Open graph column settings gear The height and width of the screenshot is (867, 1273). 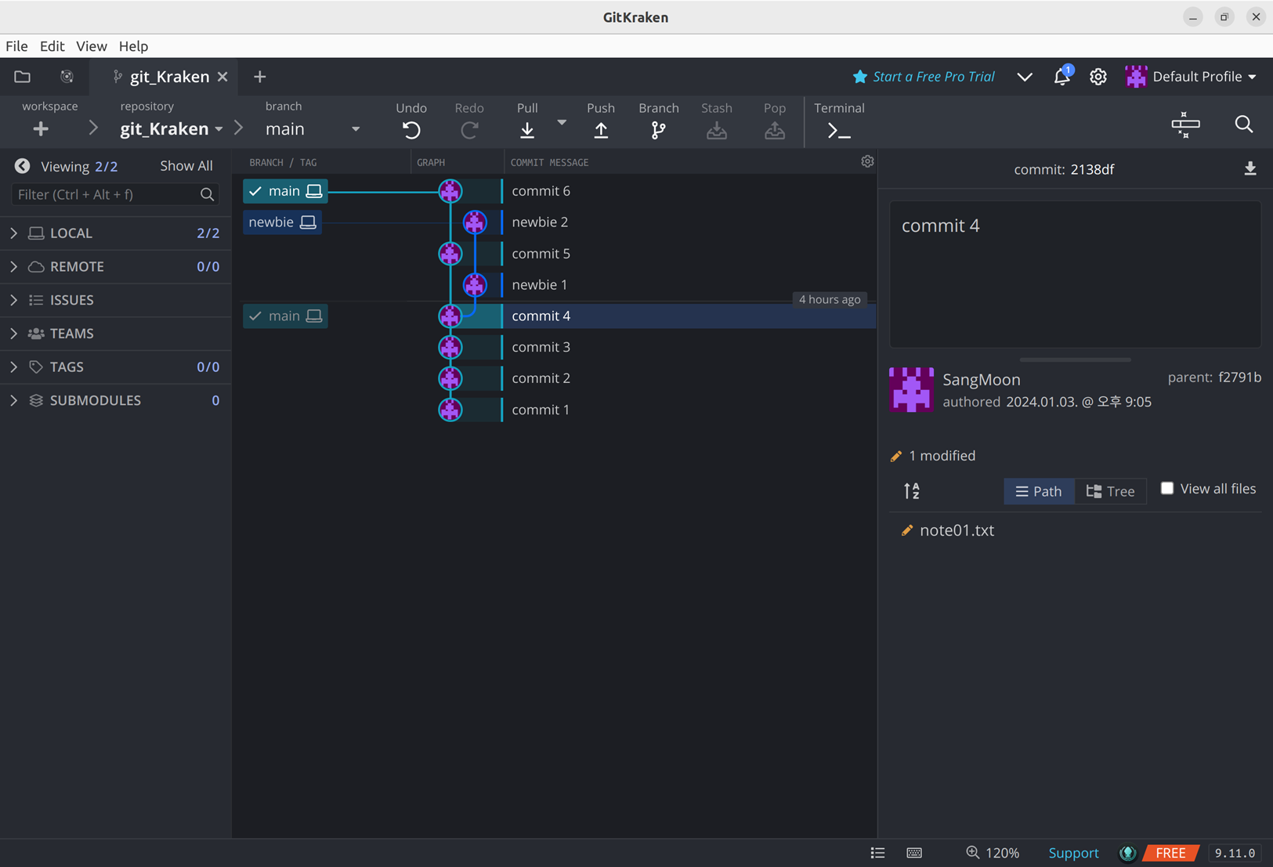[867, 161]
